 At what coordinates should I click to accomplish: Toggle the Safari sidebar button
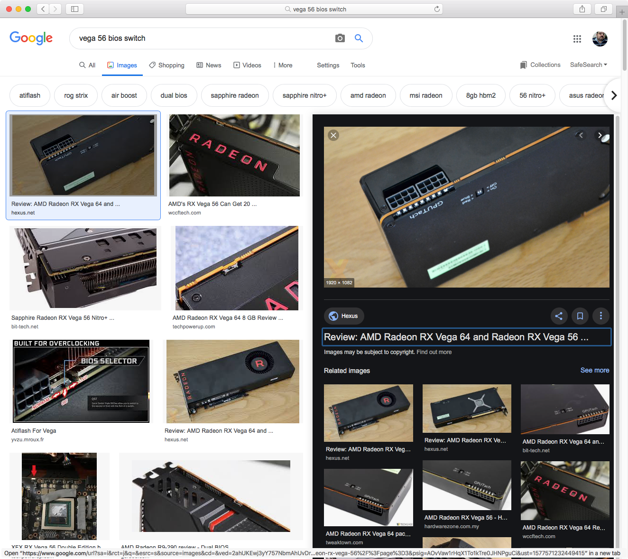(74, 9)
